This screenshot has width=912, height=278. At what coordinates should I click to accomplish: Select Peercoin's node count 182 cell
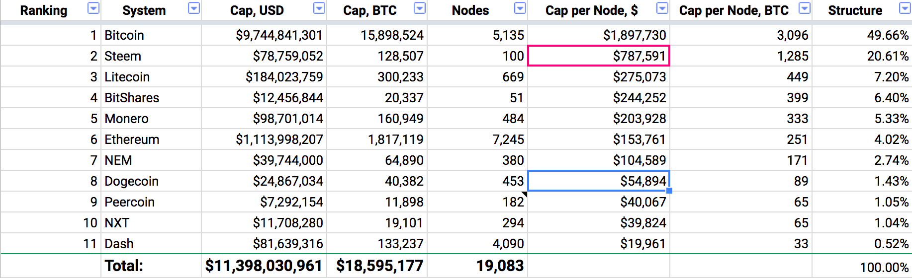pos(477,202)
